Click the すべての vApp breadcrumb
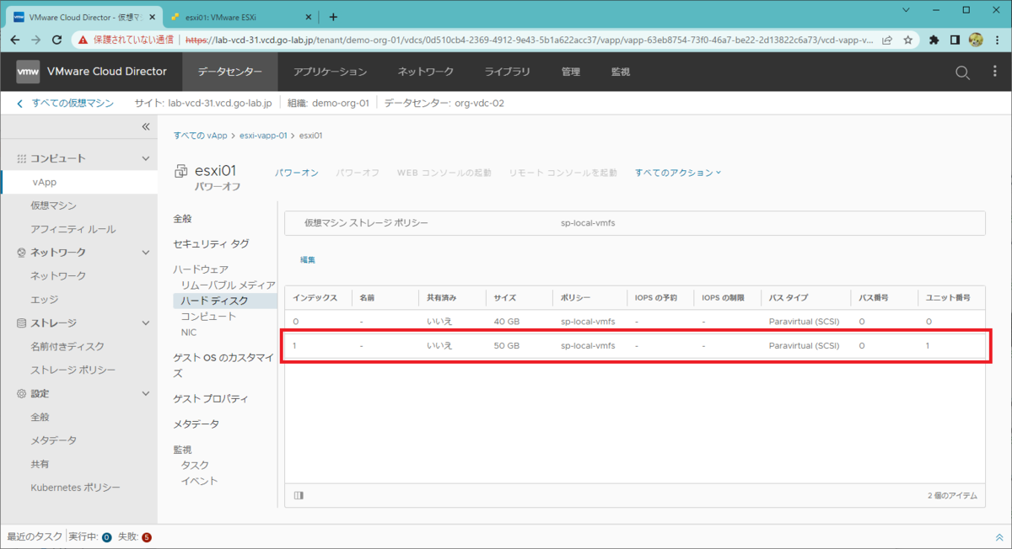This screenshot has width=1012, height=549. point(201,135)
